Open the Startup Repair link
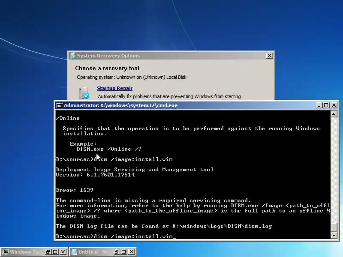 [114, 88]
